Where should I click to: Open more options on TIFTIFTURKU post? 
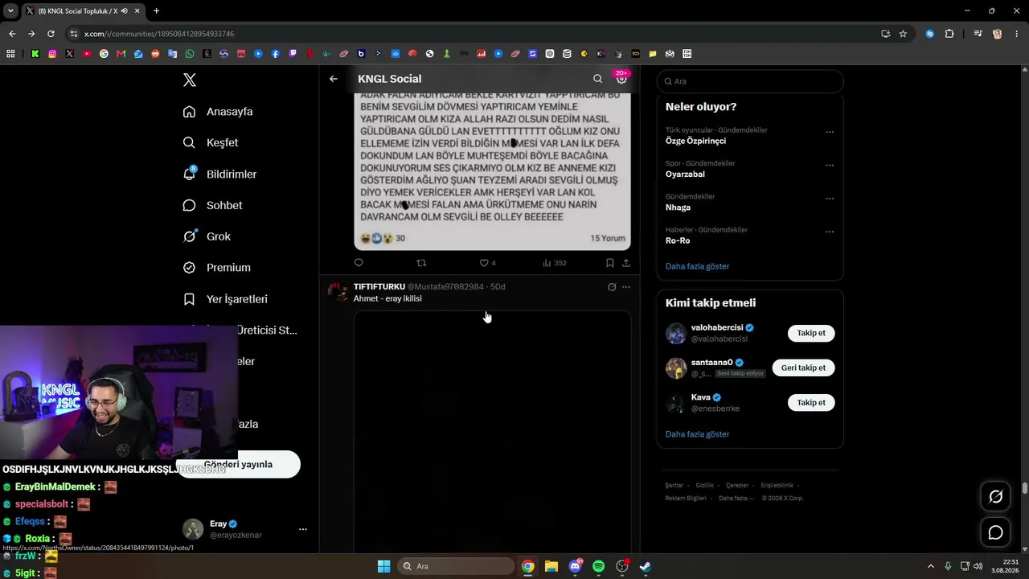pos(626,287)
